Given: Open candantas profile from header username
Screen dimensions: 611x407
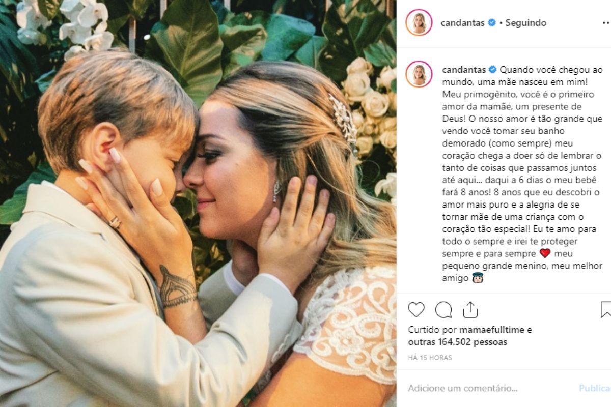Looking at the screenshot, I should pyautogui.click(x=463, y=23).
